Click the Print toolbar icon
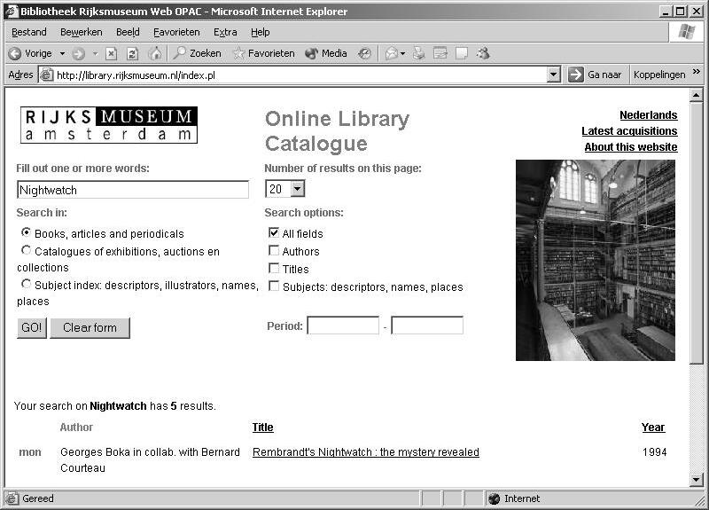This screenshot has width=709, height=510. pyautogui.click(x=418, y=53)
